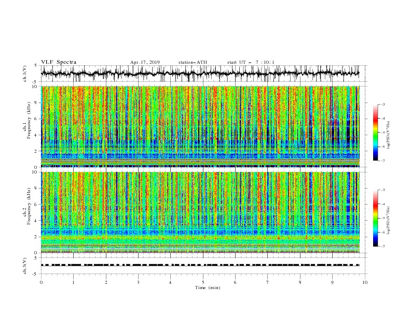Image resolution: width=411 pixels, height=317 pixels.
Task: Click the date 'Apr. 17, 2019'
Action: coord(145,62)
